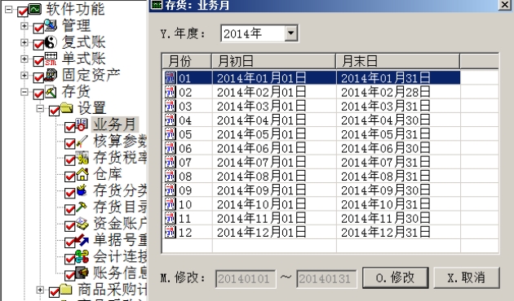Image resolution: width=514 pixels, height=301 pixels.
Task: Expand the 固定资产 tree node
Action: tap(24, 75)
